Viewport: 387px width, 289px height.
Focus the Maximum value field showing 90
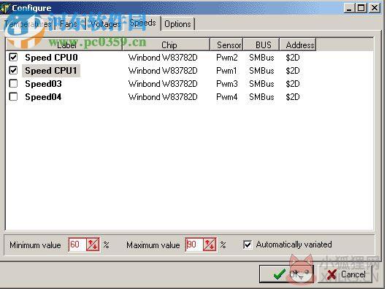click(194, 244)
